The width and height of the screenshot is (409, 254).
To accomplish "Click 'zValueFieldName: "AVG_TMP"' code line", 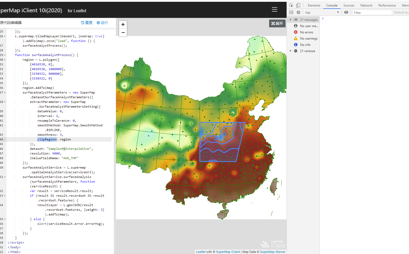I will click(x=54, y=158).
